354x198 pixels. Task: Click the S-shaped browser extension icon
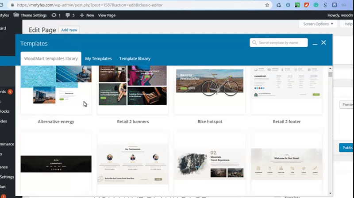325,5
